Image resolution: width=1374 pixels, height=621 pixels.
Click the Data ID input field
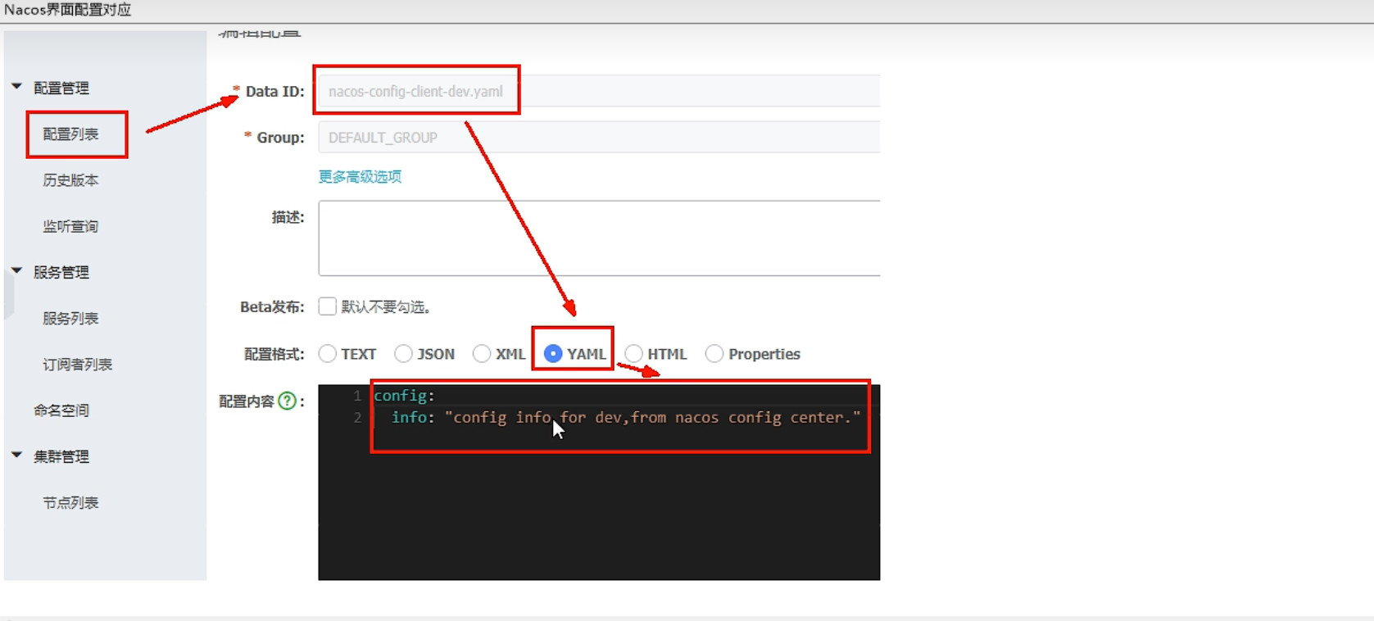[599, 91]
